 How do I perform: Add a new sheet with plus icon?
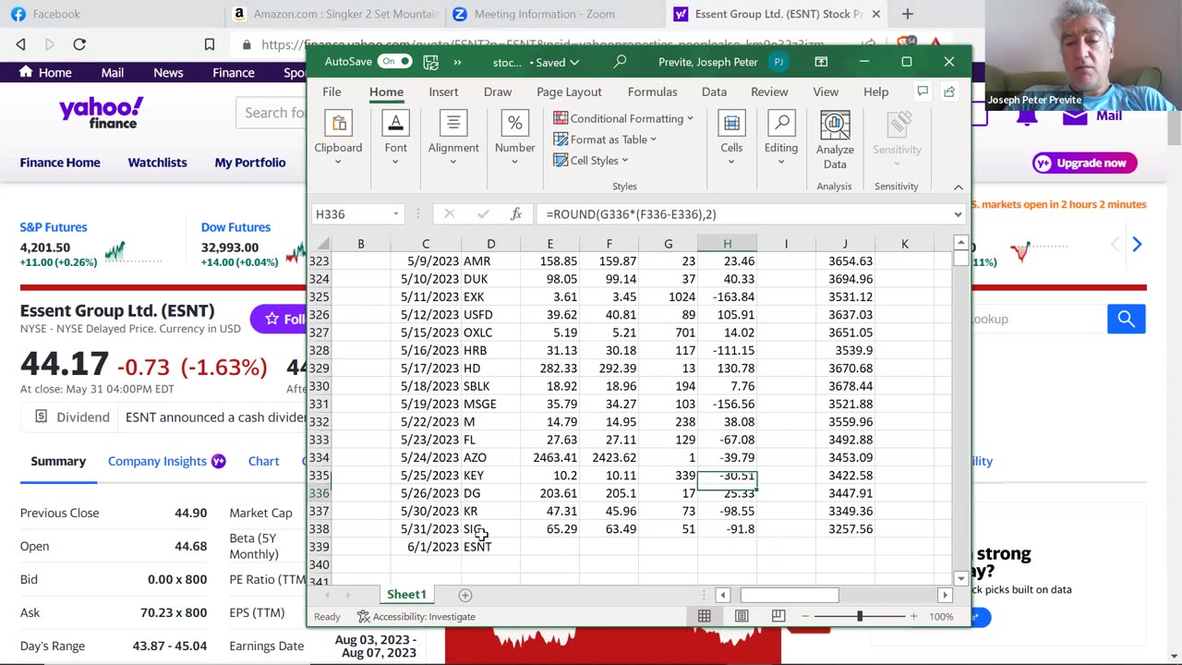click(x=465, y=596)
